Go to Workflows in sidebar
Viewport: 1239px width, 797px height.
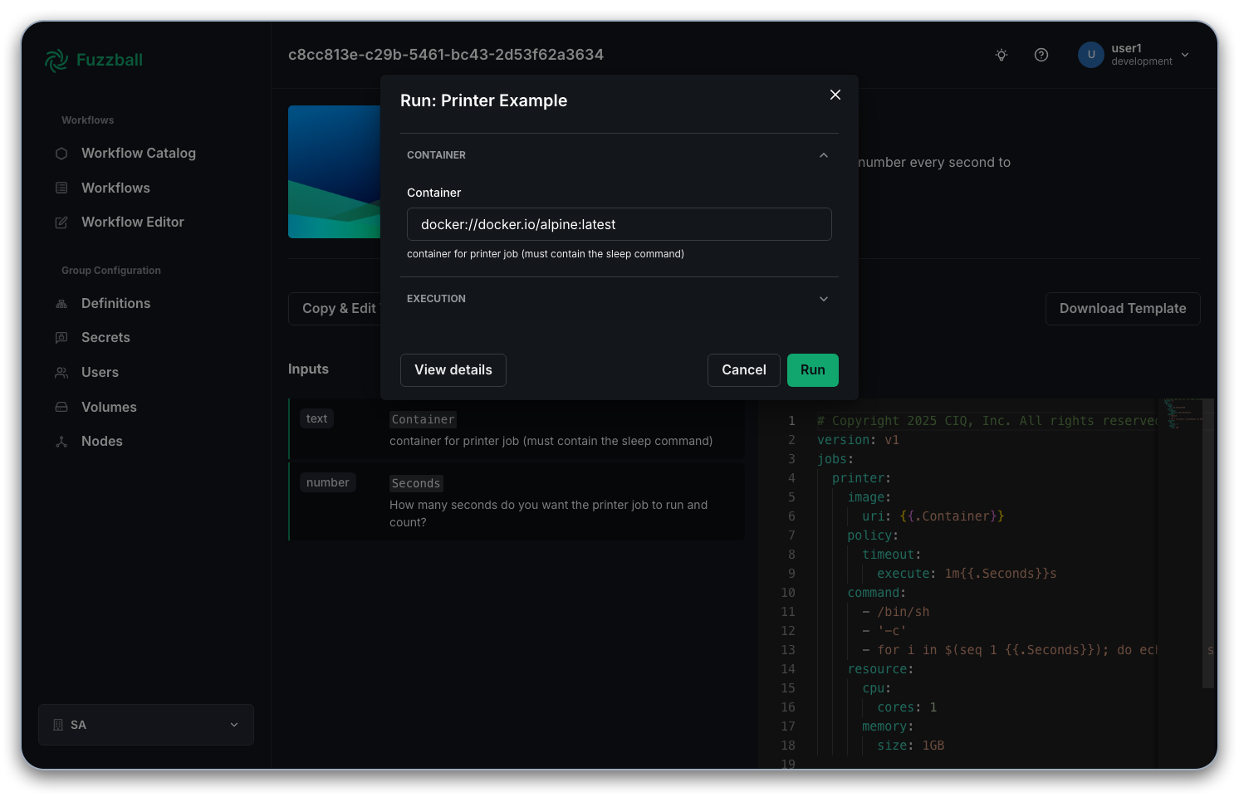click(x=115, y=188)
